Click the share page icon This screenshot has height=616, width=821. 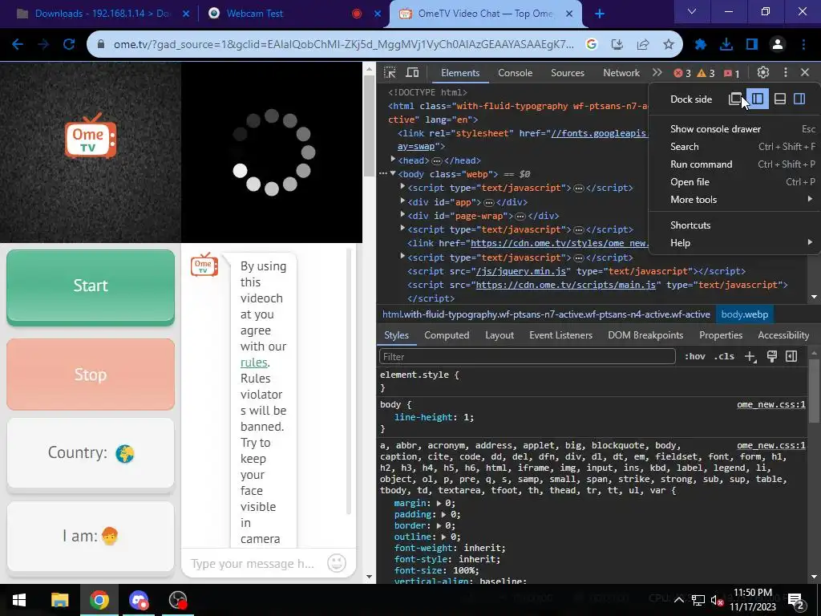click(x=643, y=45)
